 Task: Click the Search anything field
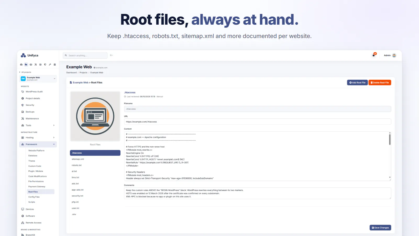(85, 56)
